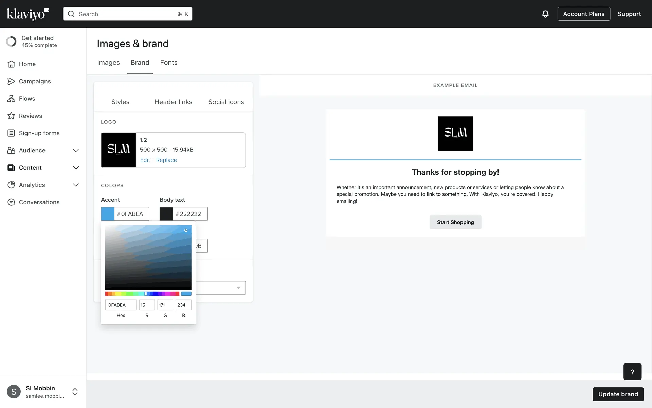652x408 pixels.
Task: Open Campaigns from the sidebar icon
Action: (11, 81)
